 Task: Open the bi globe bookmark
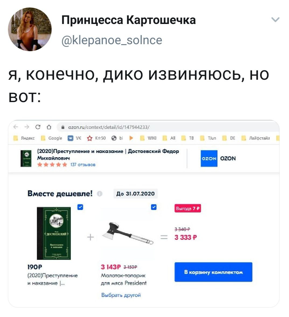[x=117, y=138]
